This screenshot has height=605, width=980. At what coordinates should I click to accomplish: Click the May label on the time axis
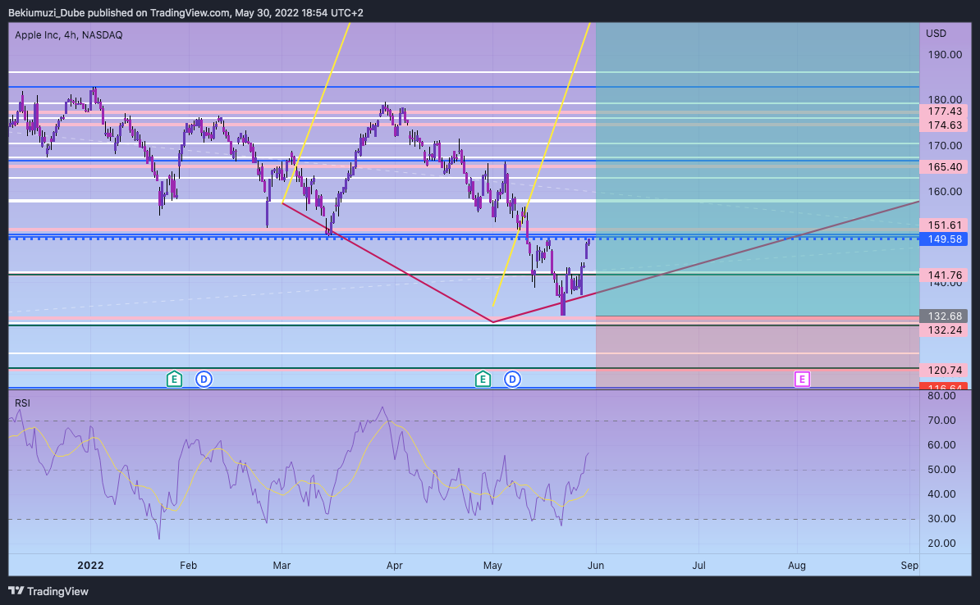coord(492,565)
